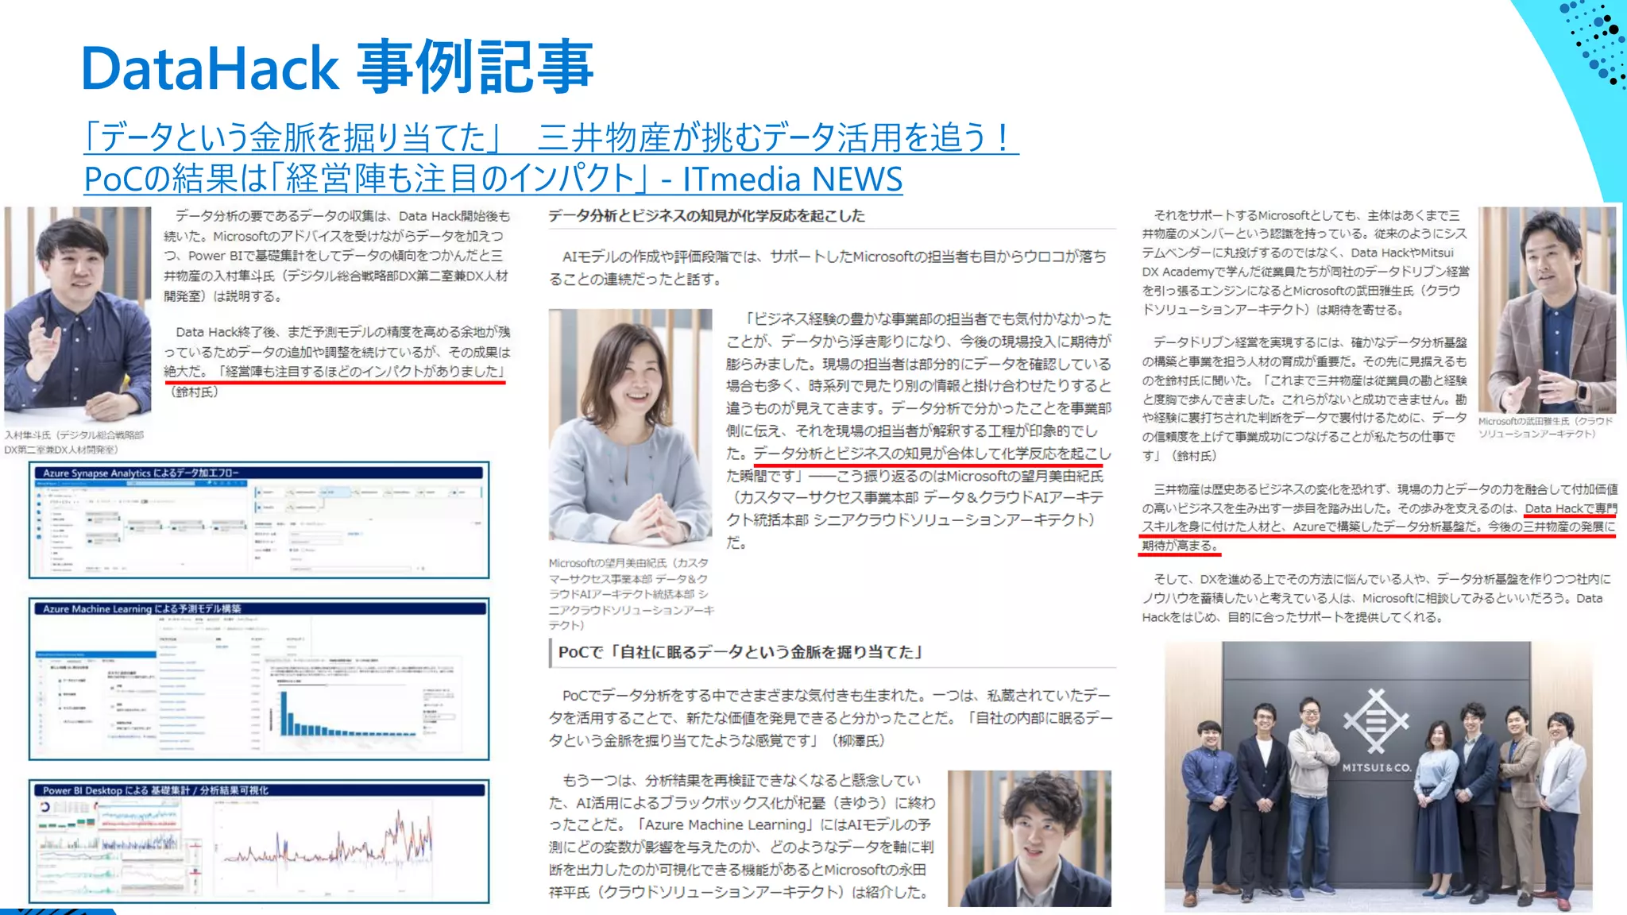Select underlined sentence ending '期待が高まる。'
Viewport: 1627px width, 915px height.
[x=1378, y=527]
